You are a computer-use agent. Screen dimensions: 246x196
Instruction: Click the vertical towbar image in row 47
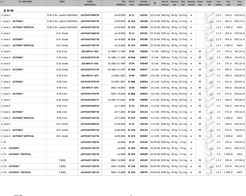209,118
